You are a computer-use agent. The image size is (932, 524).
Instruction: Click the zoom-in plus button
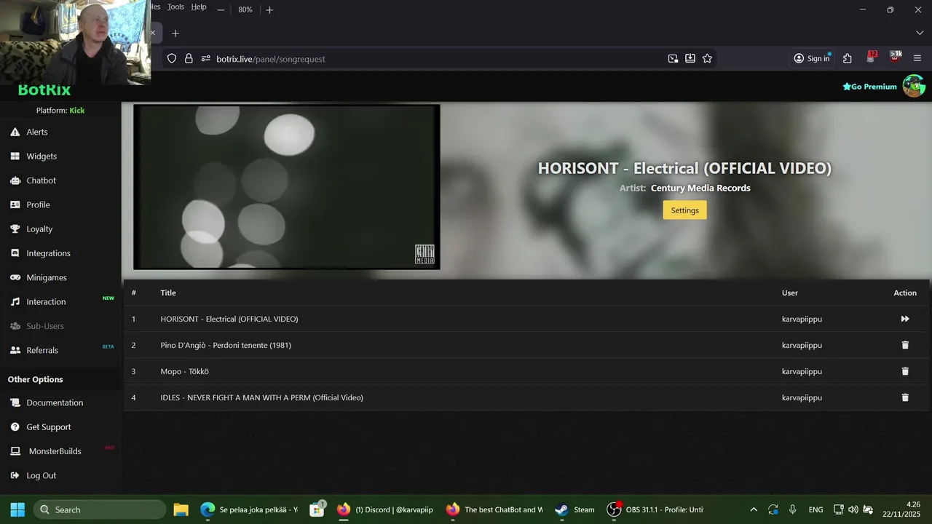tap(269, 9)
